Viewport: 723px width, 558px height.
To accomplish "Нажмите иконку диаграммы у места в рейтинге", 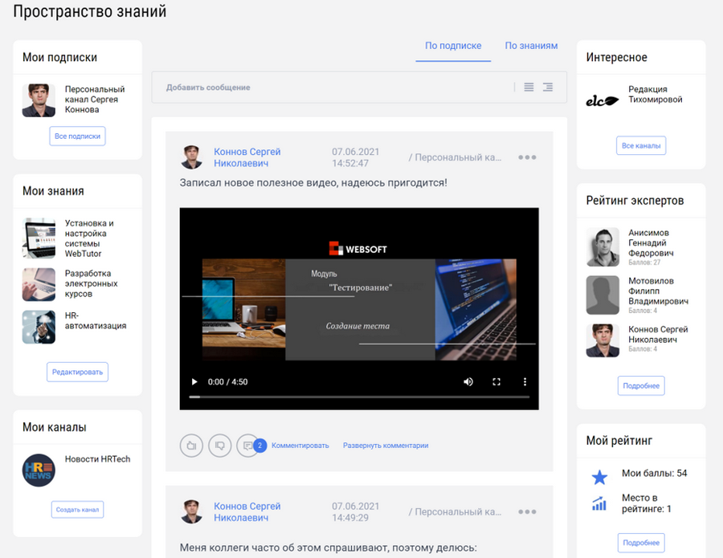I will (598, 504).
